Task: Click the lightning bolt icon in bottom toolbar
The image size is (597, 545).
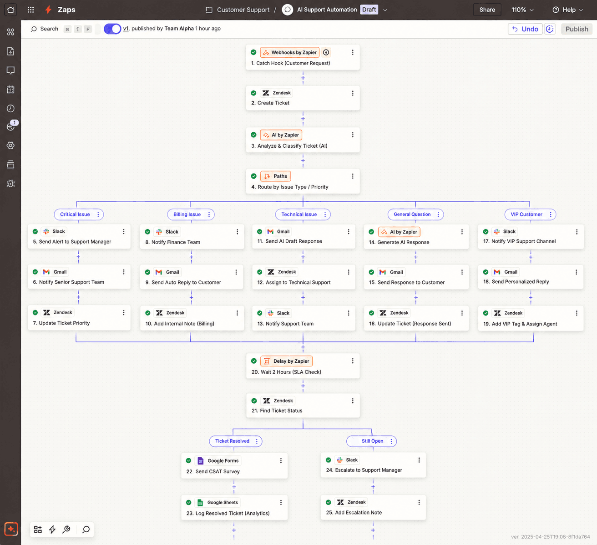Action: pyautogui.click(x=52, y=530)
